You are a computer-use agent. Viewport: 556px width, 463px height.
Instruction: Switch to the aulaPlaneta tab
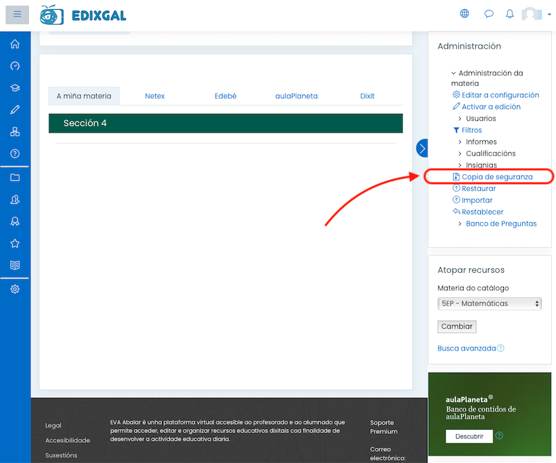296,96
